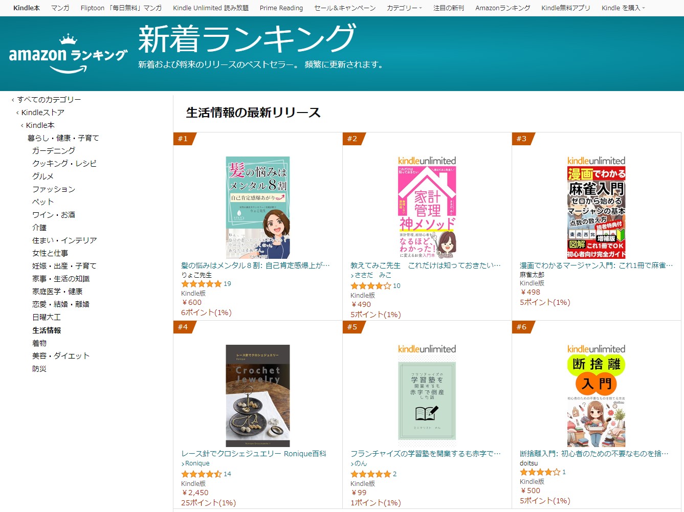Viewport: 684px width, 512px height.
Task: Open star rating of 断捨離入門 book
Action: (540, 472)
